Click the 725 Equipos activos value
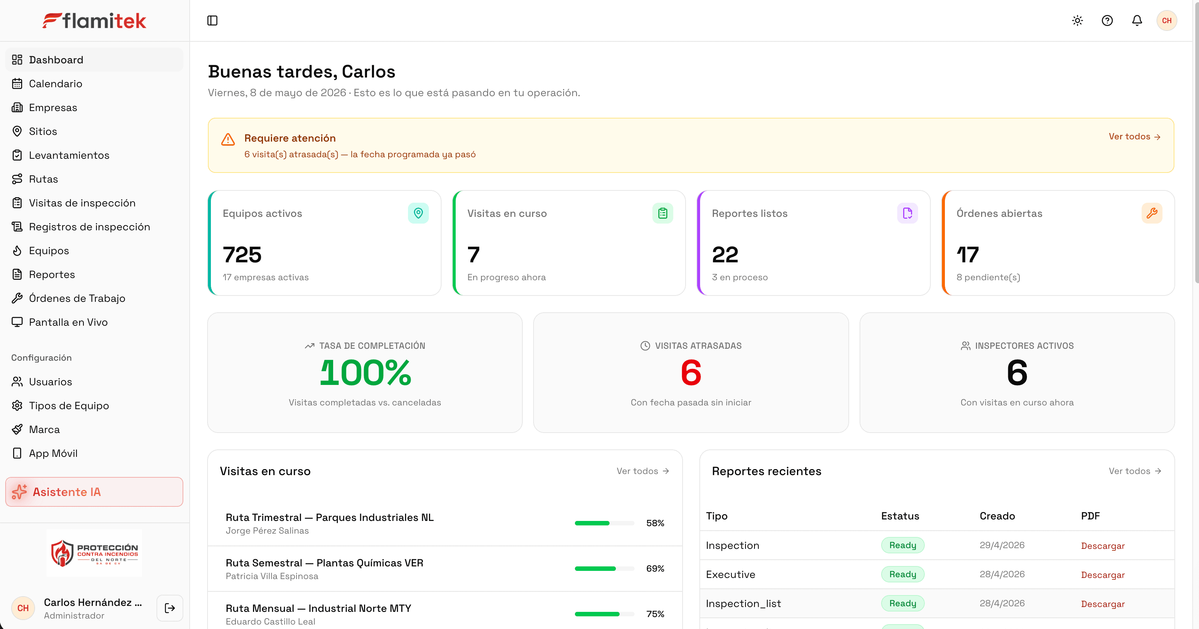Image resolution: width=1199 pixels, height=629 pixels. pos(242,255)
